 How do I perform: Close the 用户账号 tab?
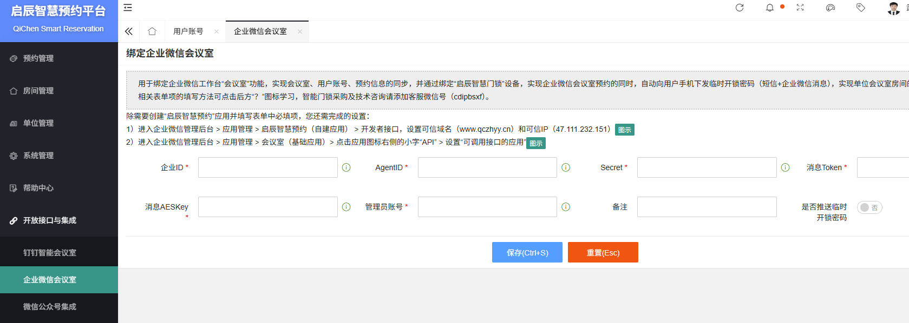(217, 31)
